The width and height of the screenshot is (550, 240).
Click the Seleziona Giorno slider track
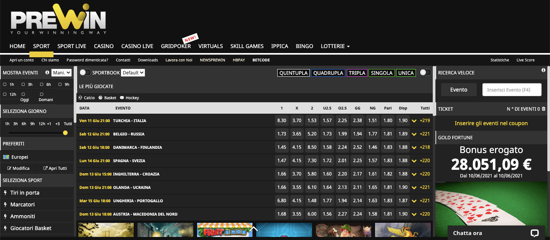tap(37, 133)
